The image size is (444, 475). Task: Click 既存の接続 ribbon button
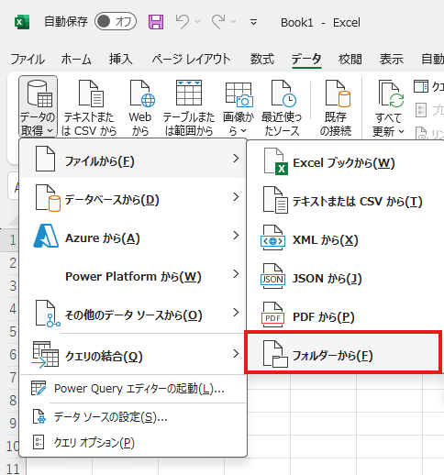(x=336, y=107)
